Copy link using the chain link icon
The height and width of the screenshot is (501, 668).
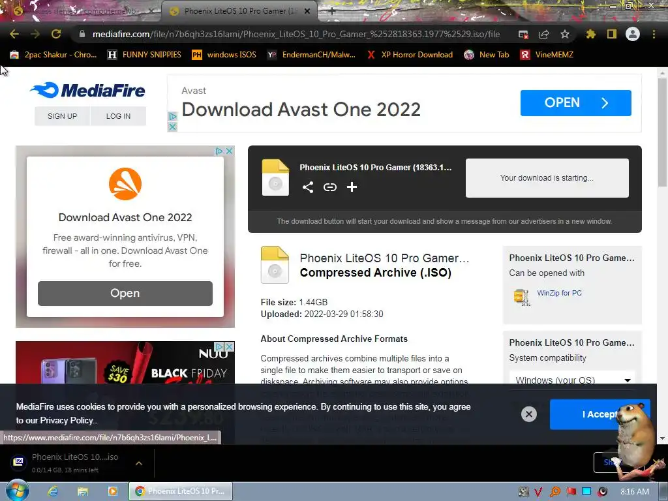click(329, 187)
